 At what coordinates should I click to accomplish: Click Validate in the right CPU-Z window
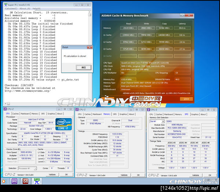click(x=195, y=175)
